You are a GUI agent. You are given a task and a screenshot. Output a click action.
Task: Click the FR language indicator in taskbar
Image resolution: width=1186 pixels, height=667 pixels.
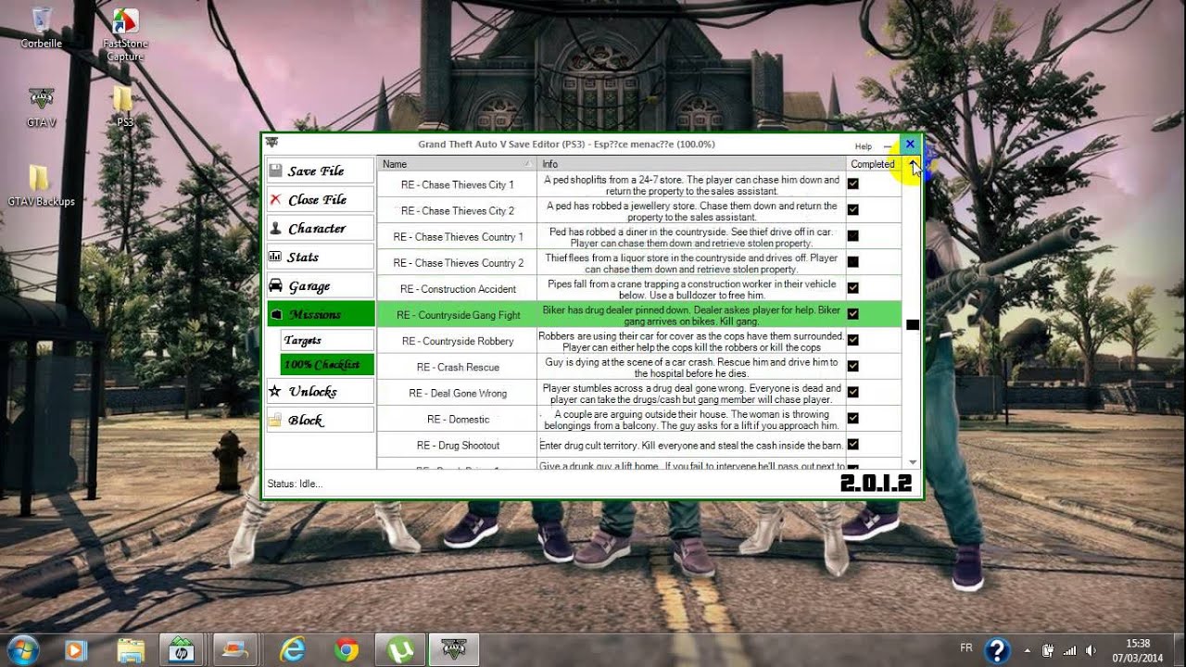[966, 648]
